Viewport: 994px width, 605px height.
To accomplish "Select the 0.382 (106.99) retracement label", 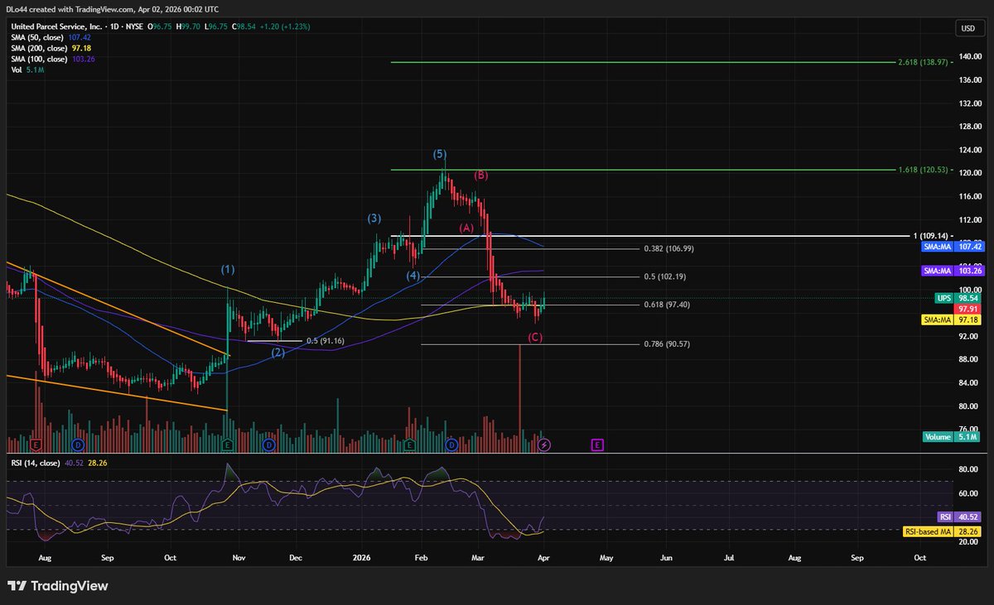I will 668,248.
